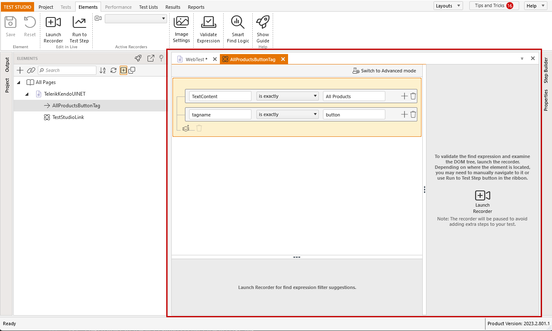This screenshot has width=552, height=331.
Task: Switch to the Project ribbon tab
Action: 46,7
